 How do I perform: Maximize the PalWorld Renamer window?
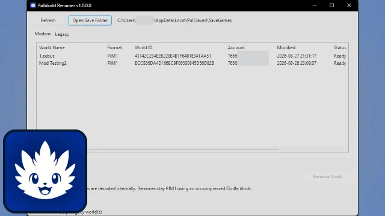(x=331, y=5)
